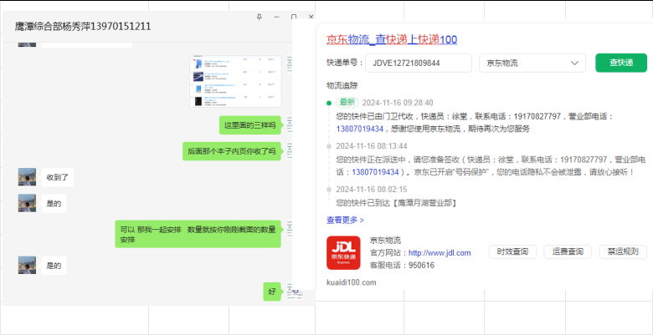
Task: Click timestamp 2024-11-16 08:13:44
Action: (x=372, y=146)
